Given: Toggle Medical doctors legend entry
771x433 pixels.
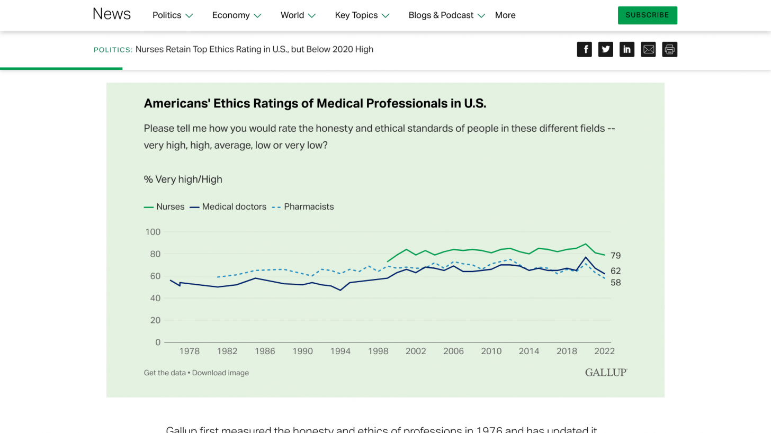Looking at the screenshot, I should 228,207.
